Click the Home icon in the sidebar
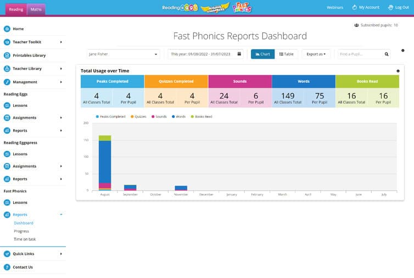 click(7, 29)
